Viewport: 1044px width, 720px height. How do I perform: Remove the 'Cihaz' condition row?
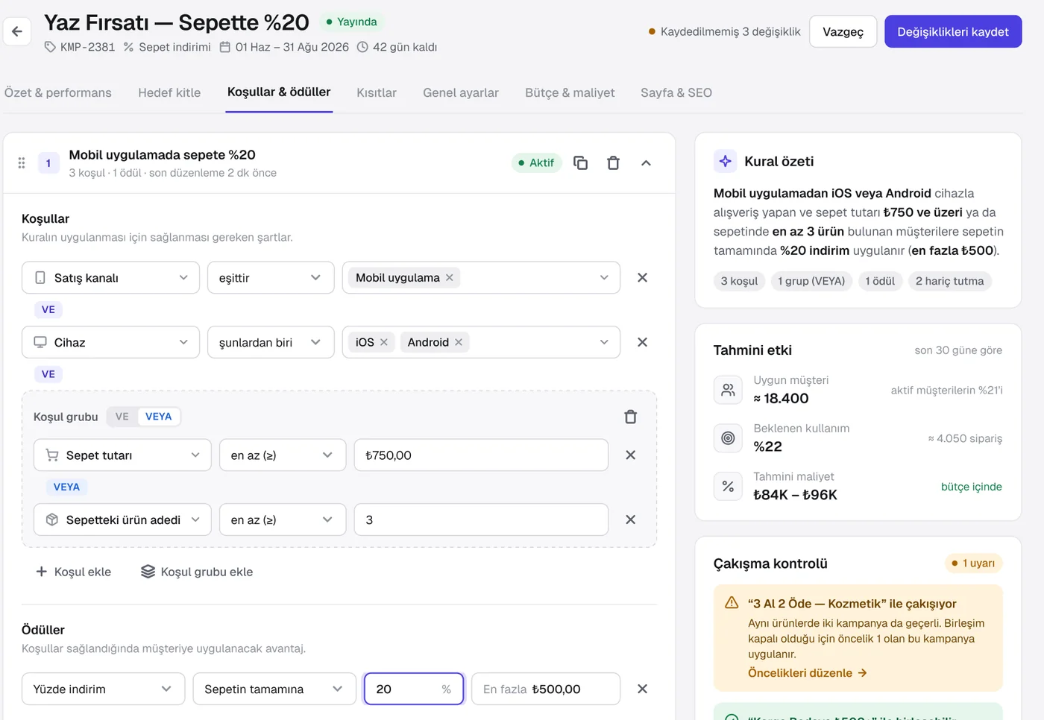pyautogui.click(x=642, y=342)
